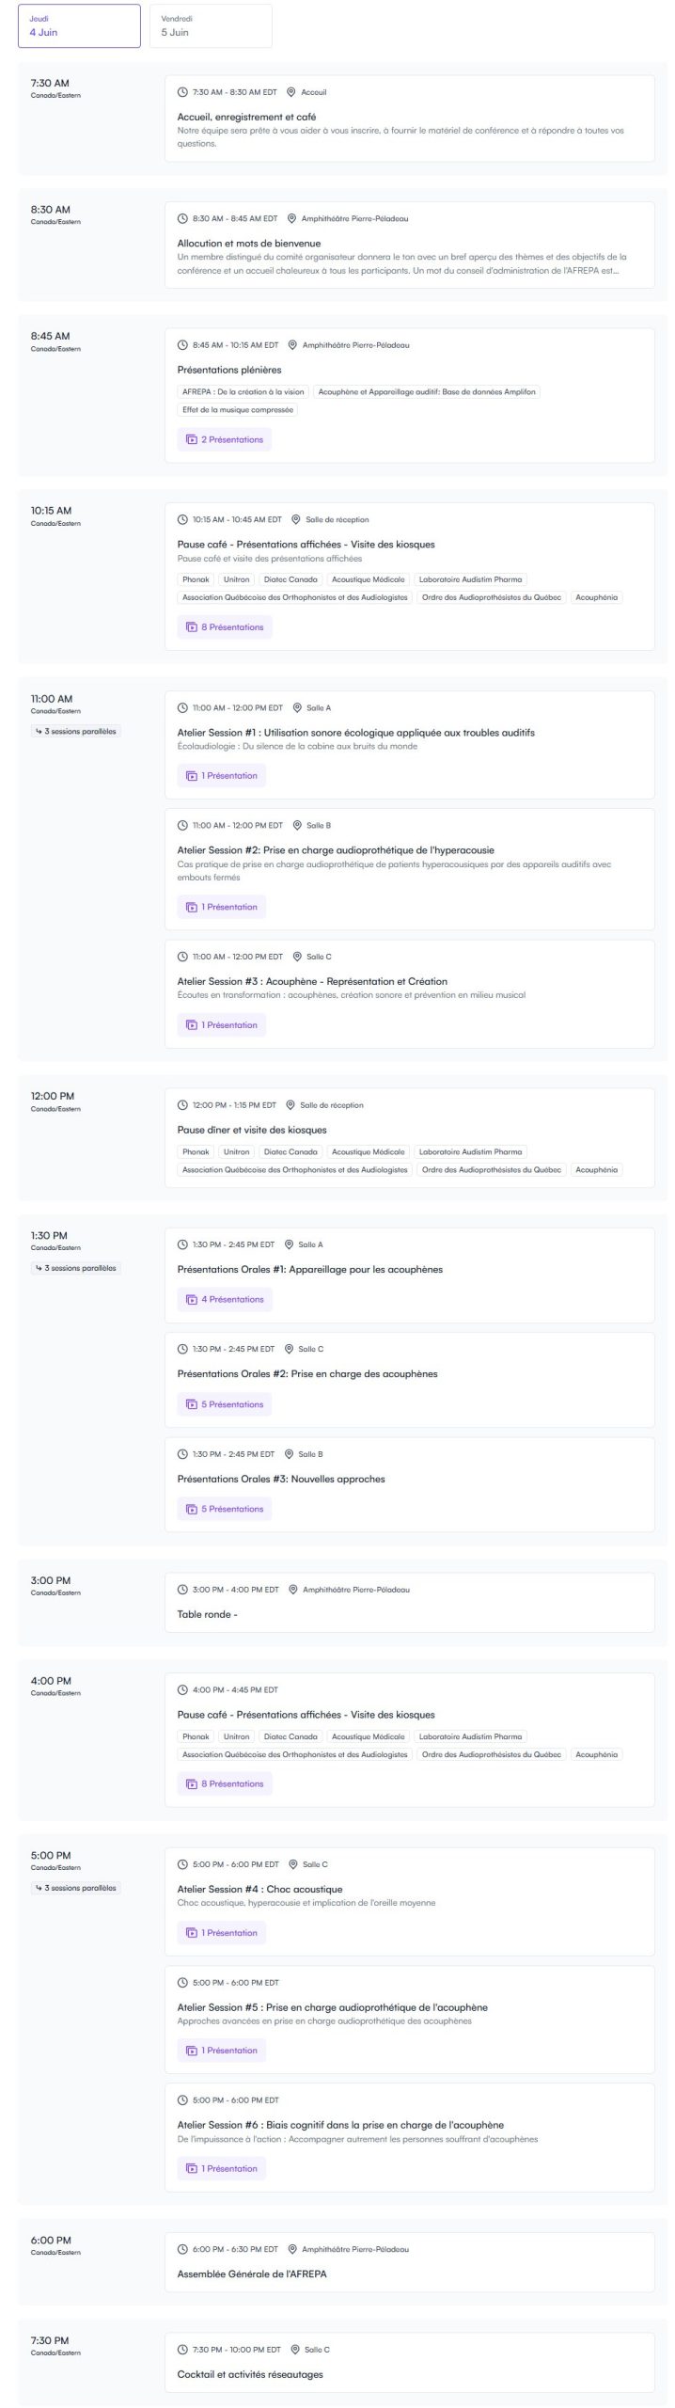The height and width of the screenshot is (2408, 675).
Task: Expand 5 Présentations in Présentations Orales #3
Action: pyautogui.click(x=225, y=1509)
